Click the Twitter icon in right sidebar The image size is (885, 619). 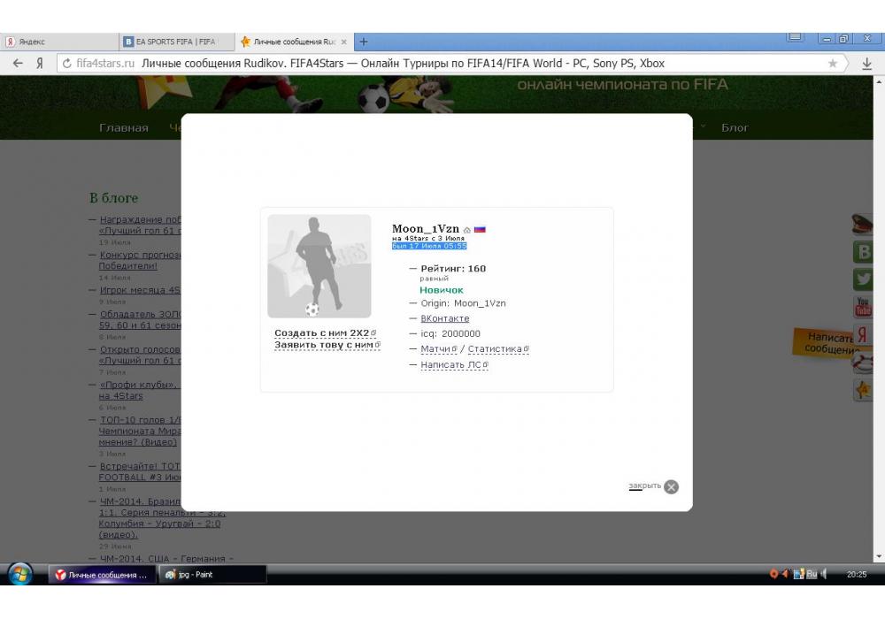(x=862, y=279)
